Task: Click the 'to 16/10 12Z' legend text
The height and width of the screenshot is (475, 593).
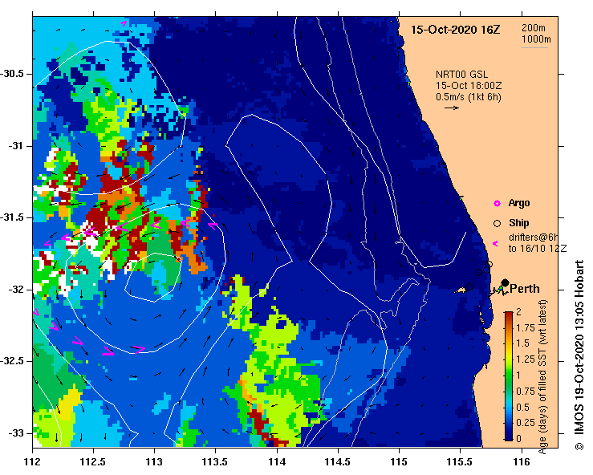Action: pyautogui.click(x=538, y=249)
